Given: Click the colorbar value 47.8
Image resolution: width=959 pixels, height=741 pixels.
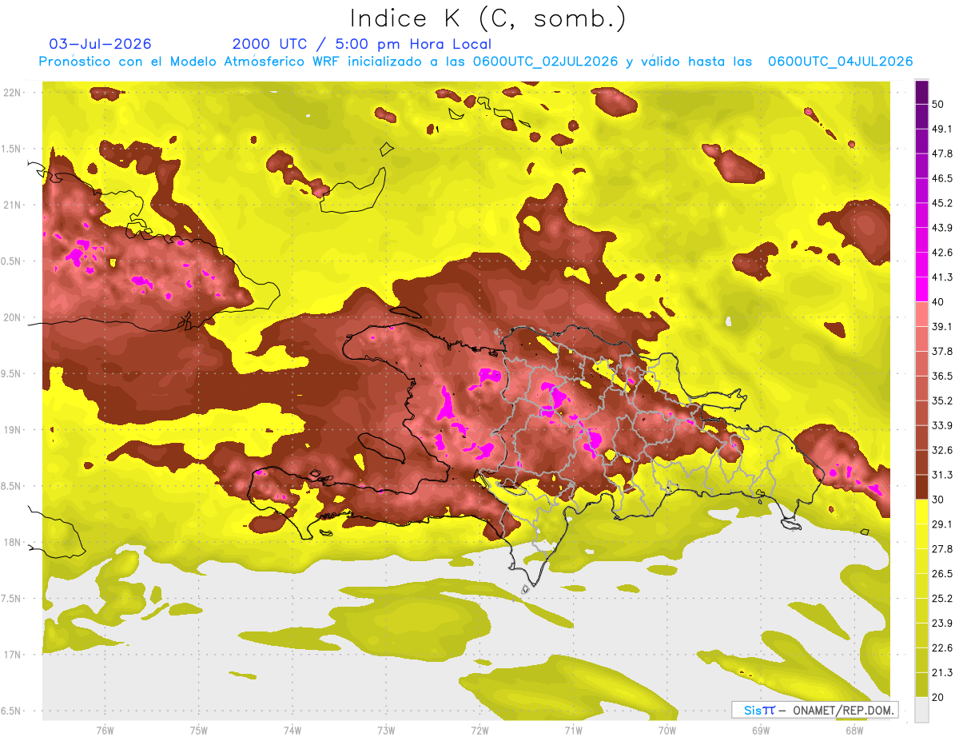Looking at the screenshot, I should pyautogui.click(x=941, y=153).
